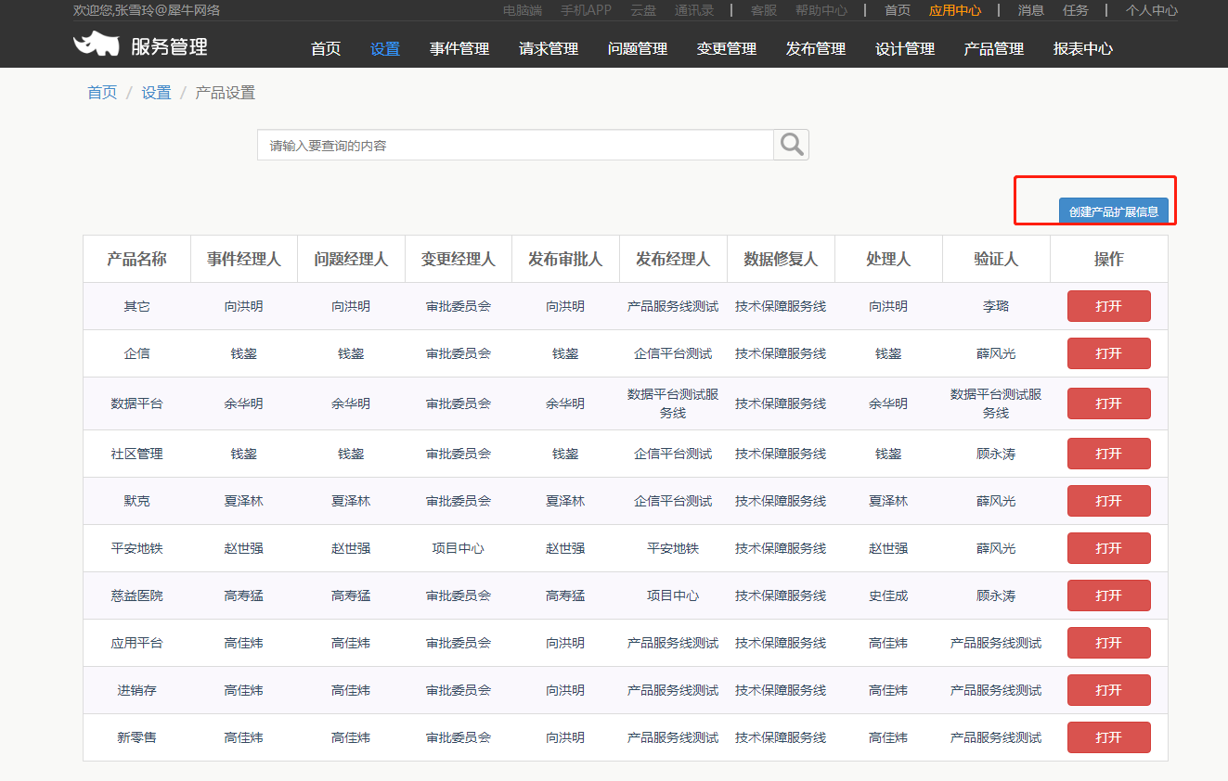Click 创建产品扩展信息 button
1228x781 pixels.
click(x=1113, y=211)
